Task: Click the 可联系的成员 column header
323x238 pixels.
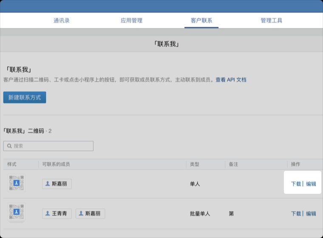Action: tap(56, 164)
